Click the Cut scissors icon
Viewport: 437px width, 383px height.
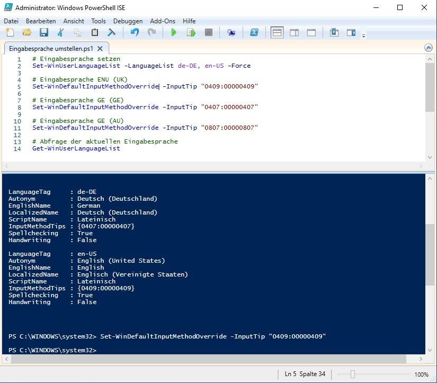[60, 33]
